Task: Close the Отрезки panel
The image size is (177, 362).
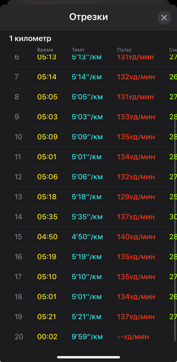Action: point(164,18)
